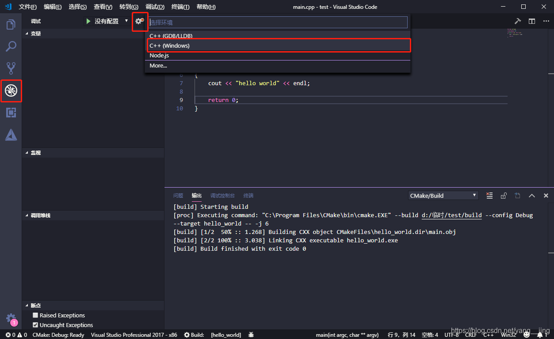
Task: Switch to the 终端 terminal tab
Action: [248, 196]
